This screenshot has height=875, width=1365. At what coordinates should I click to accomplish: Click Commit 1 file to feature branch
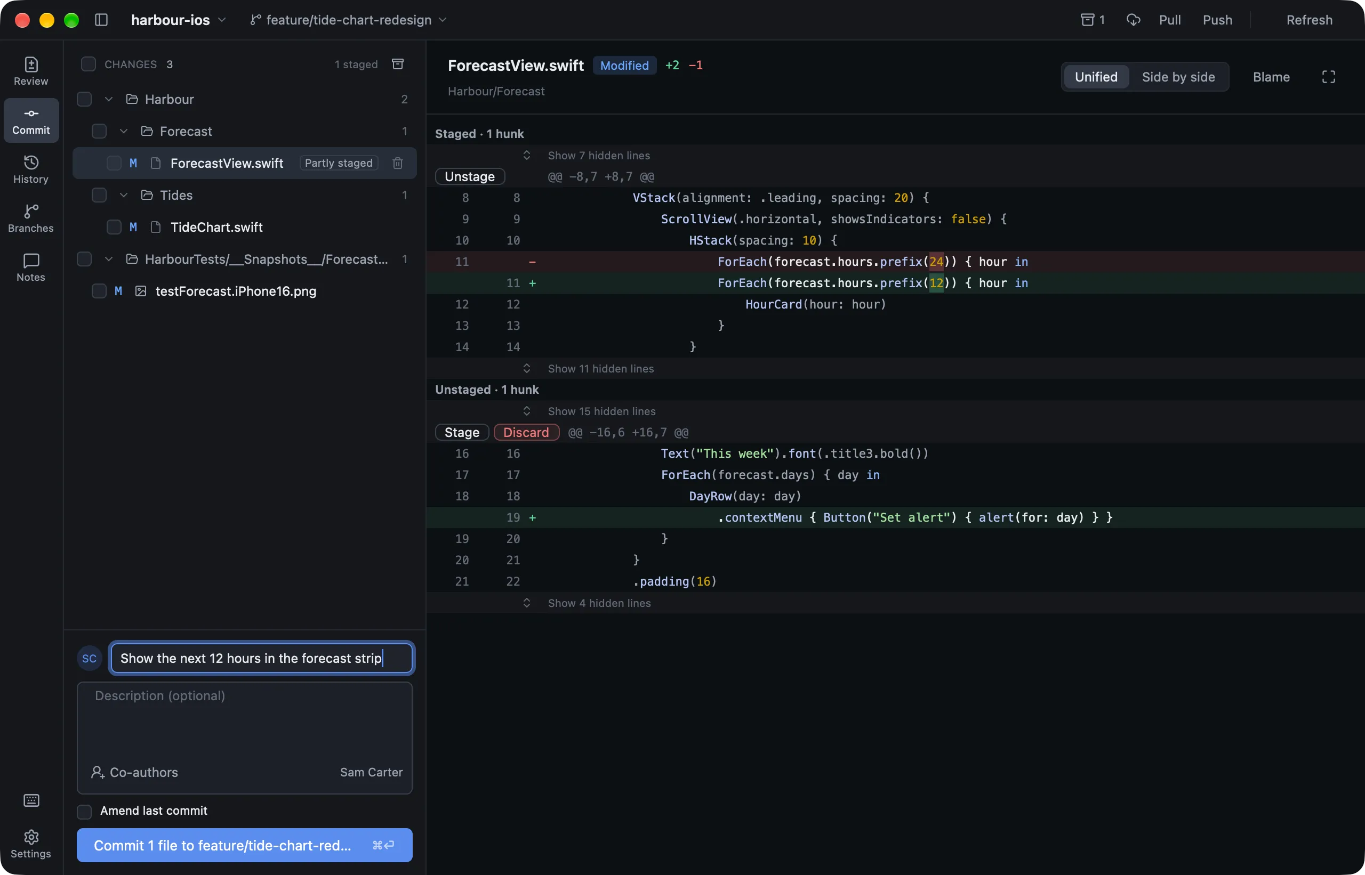(x=244, y=846)
